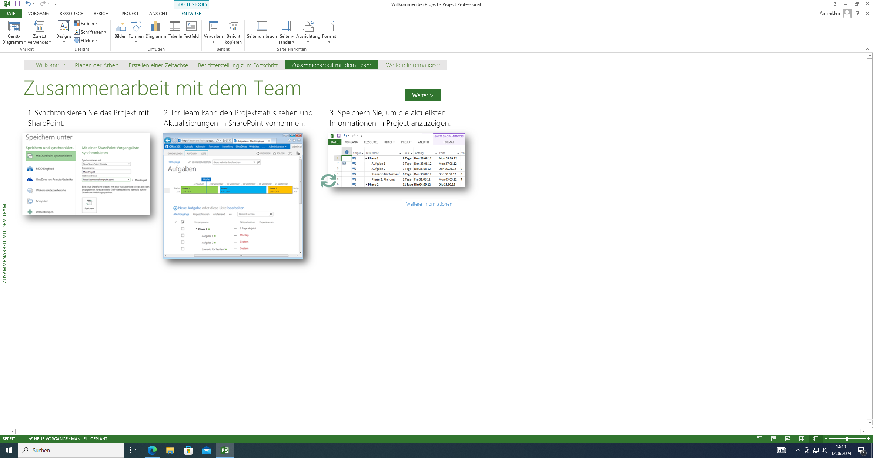Click Bericht kopieren
The width and height of the screenshot is (873, 458).
[x=233, y=33]
